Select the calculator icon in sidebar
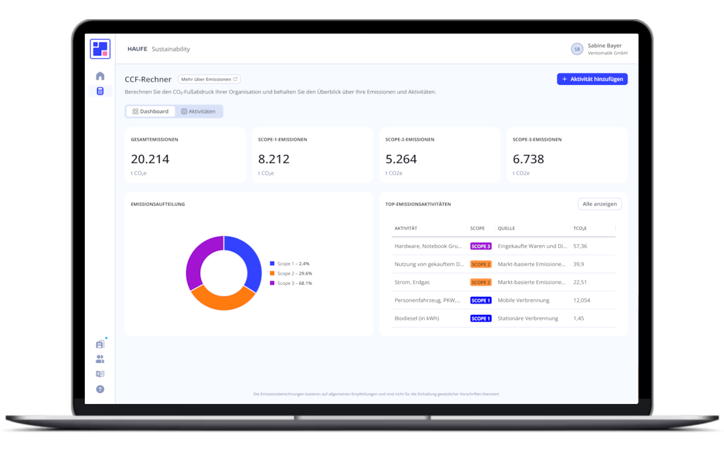Image resolution: width=724 pixels, height=452 pixels. [x=100, y=91]
